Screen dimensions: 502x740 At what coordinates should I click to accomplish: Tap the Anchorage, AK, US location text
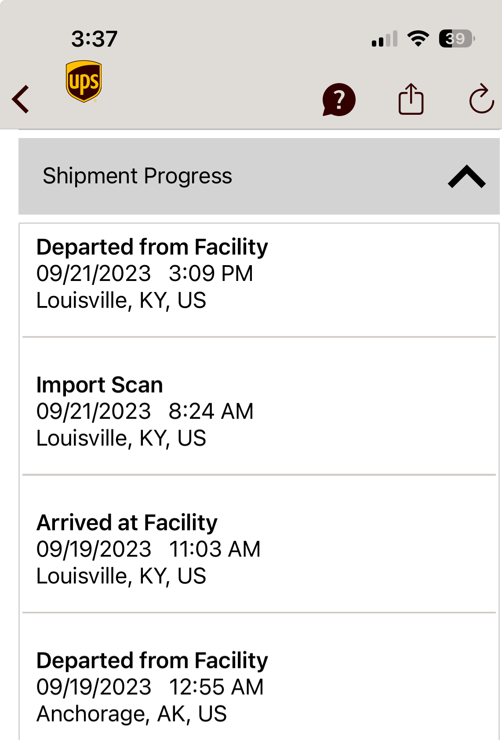[131, 714]
